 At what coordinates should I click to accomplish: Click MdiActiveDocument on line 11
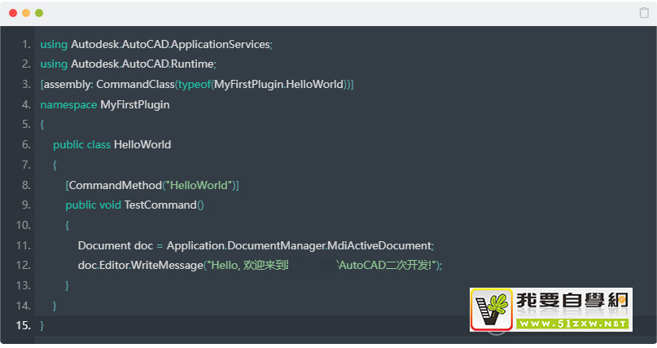click(380, 245)
